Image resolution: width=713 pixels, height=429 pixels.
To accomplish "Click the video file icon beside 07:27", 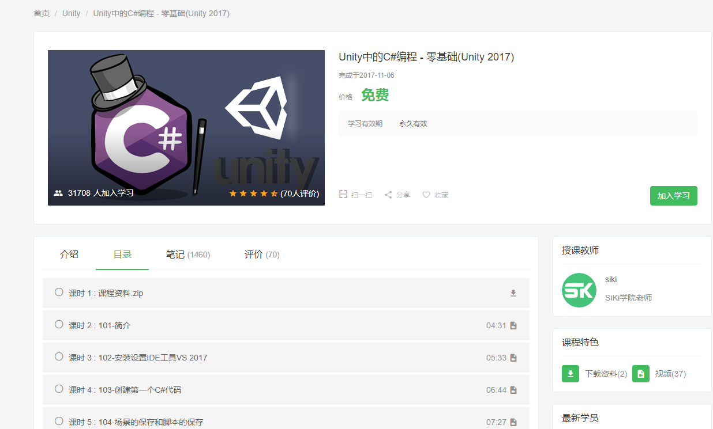I will click(513, 422).
